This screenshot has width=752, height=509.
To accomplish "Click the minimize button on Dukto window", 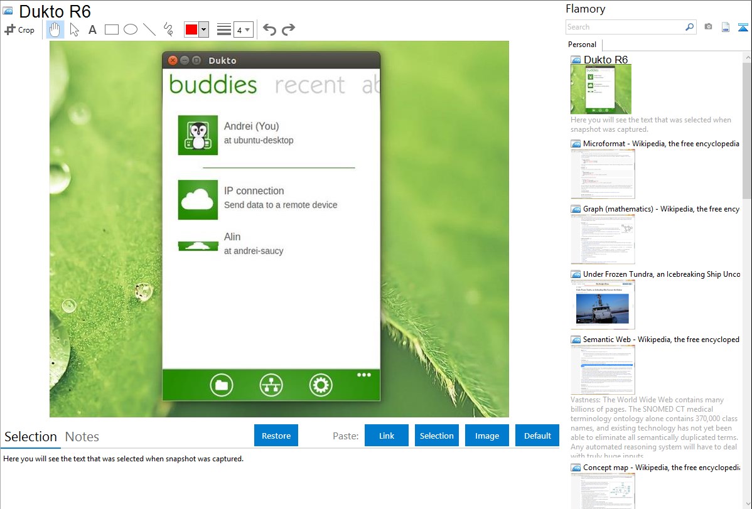I will pos(185,60).
